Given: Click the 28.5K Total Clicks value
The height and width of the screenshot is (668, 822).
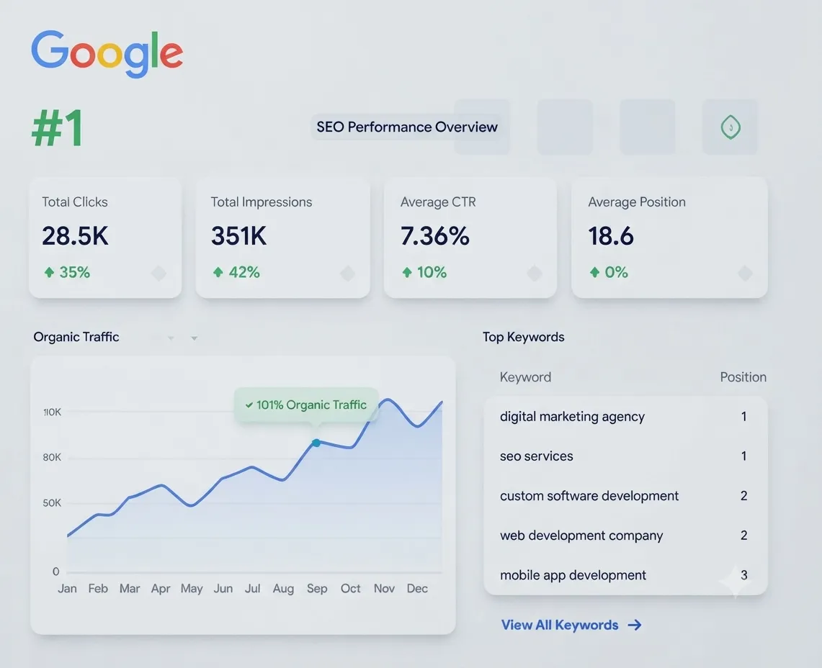Looking at the screenshot, I should [x=75, y=236].
